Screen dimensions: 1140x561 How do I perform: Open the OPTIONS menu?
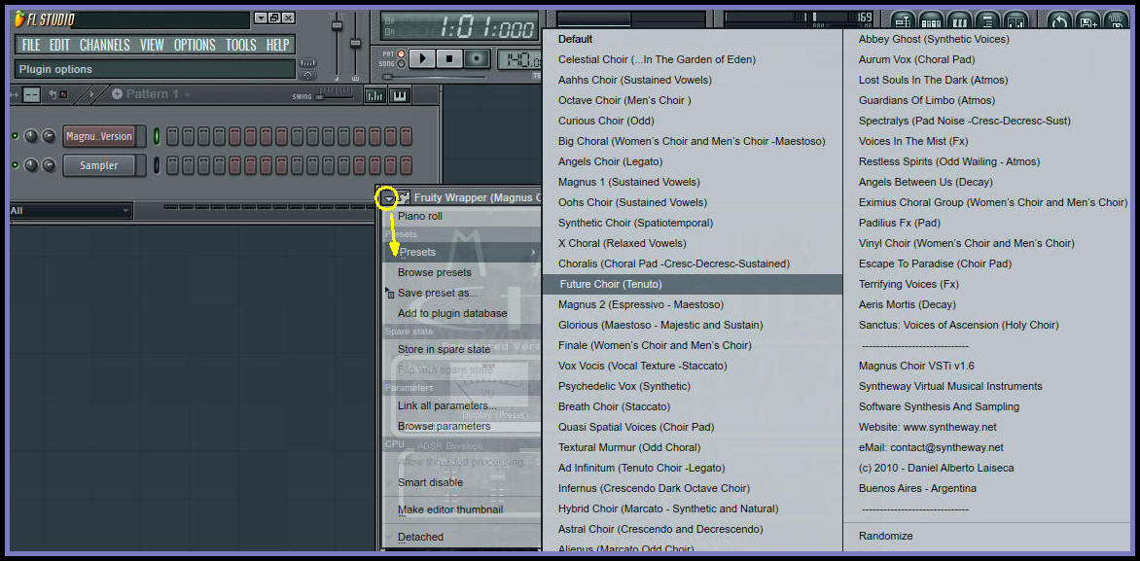pos(195,45)
